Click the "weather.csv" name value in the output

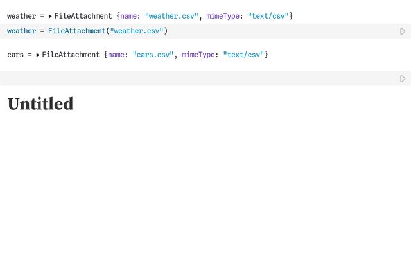click(x=171, y=16)
